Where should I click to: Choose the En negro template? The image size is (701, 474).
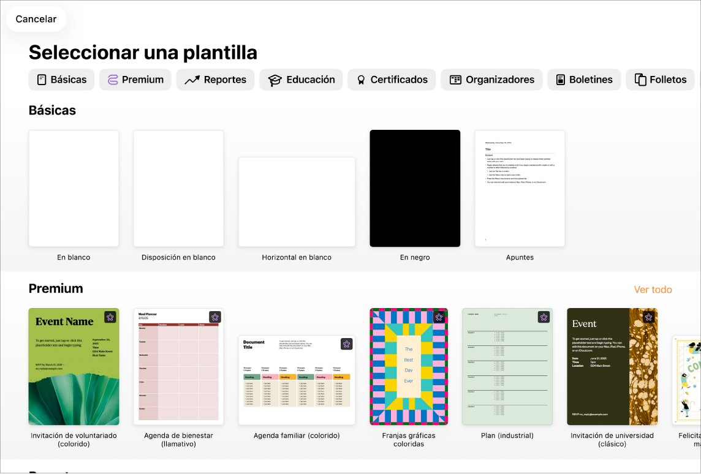(x=415, y=188)
